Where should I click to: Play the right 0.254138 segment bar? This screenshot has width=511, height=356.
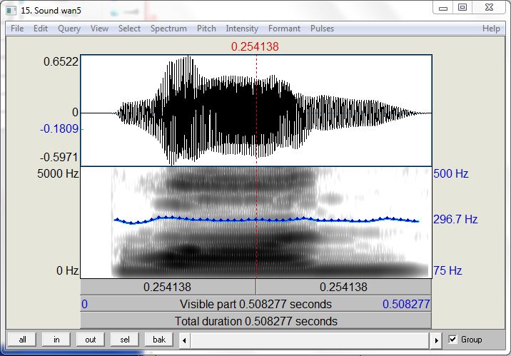[x=343, y=288]
